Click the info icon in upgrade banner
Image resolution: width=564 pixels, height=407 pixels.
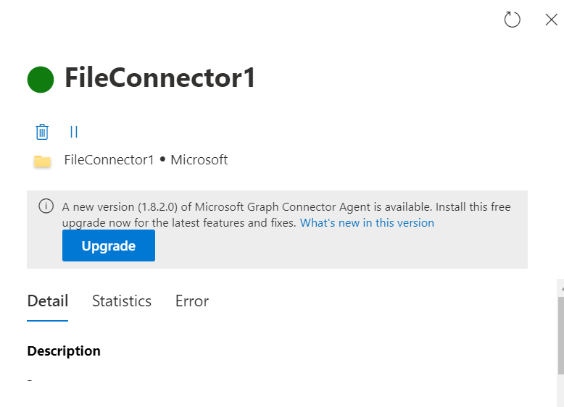pyautogui.click(x=46, y=206)
